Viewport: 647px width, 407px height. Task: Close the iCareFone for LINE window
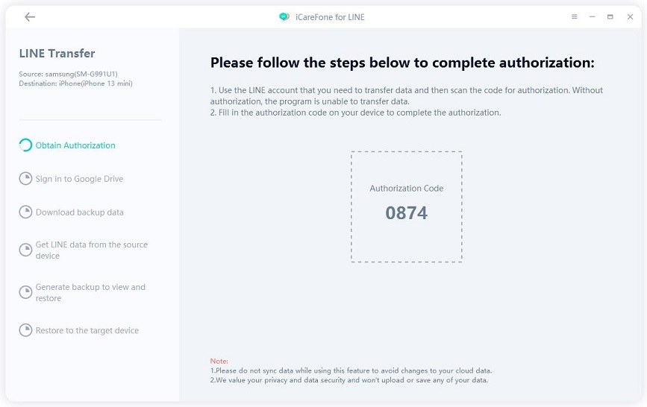628,16
